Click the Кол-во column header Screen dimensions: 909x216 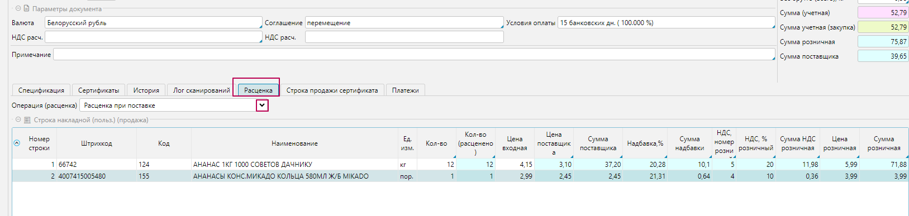(436, 143)
